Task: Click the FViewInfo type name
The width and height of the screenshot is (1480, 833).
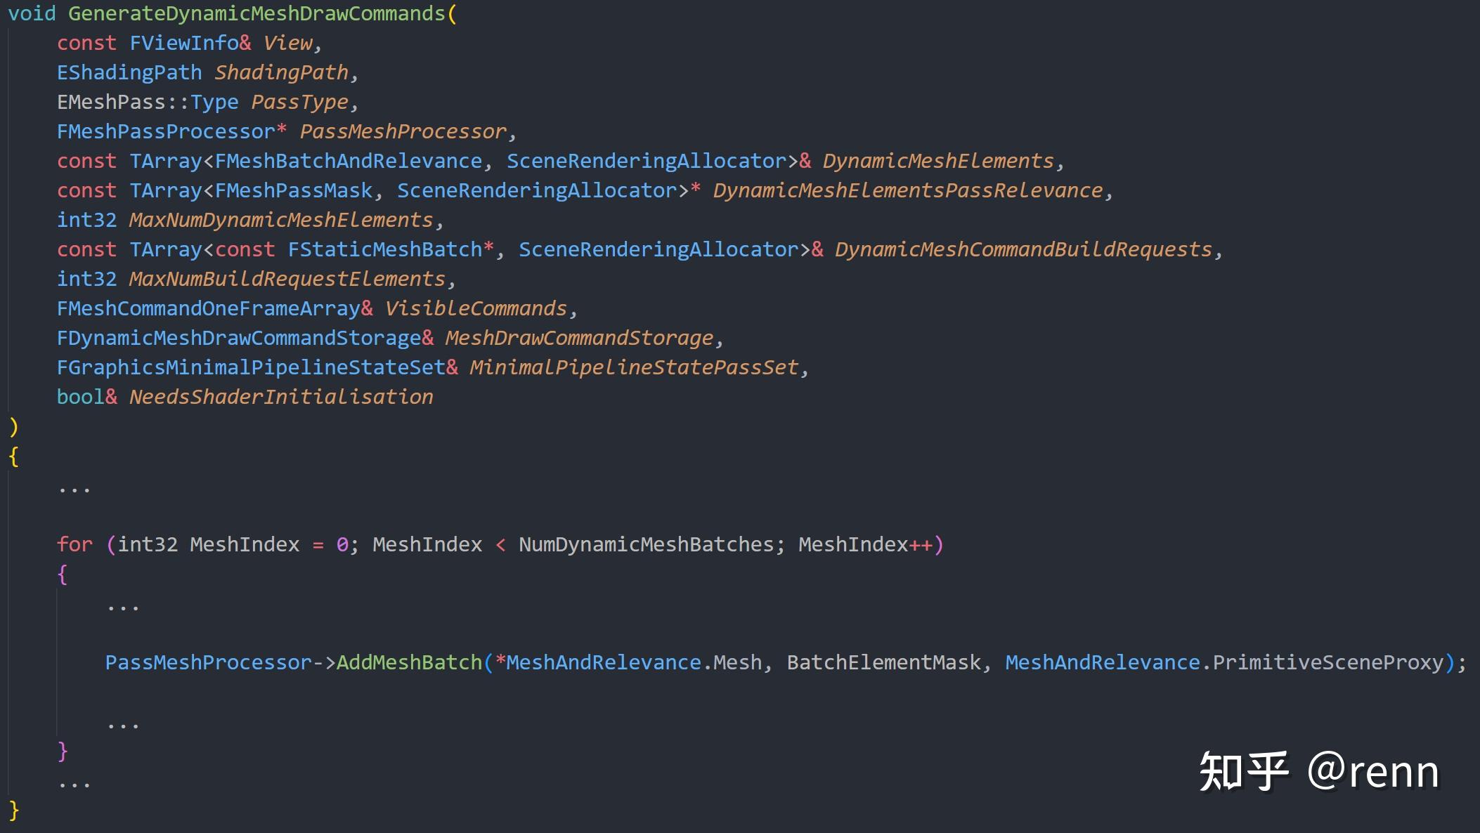Action: click(183, 43)
